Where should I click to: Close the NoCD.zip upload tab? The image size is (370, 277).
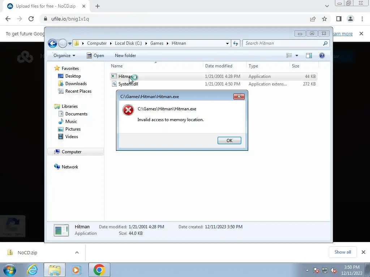(x=84, y=6)
